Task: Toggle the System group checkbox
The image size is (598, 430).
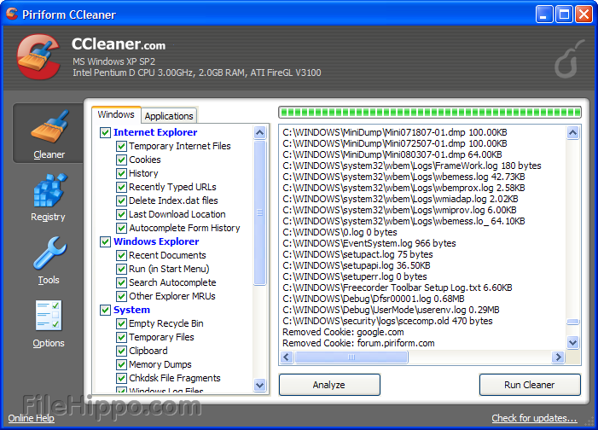Action: [105, 311]
